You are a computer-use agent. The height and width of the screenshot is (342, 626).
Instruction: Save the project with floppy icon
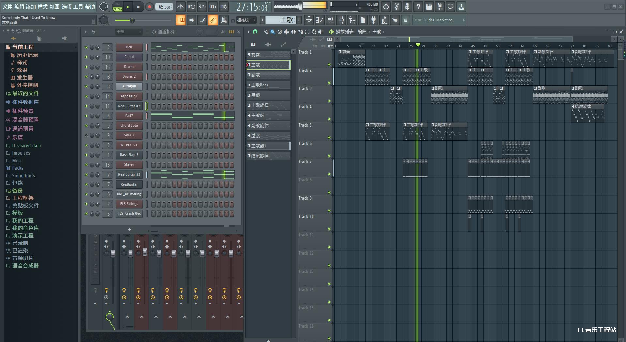(x=429, y=7)
